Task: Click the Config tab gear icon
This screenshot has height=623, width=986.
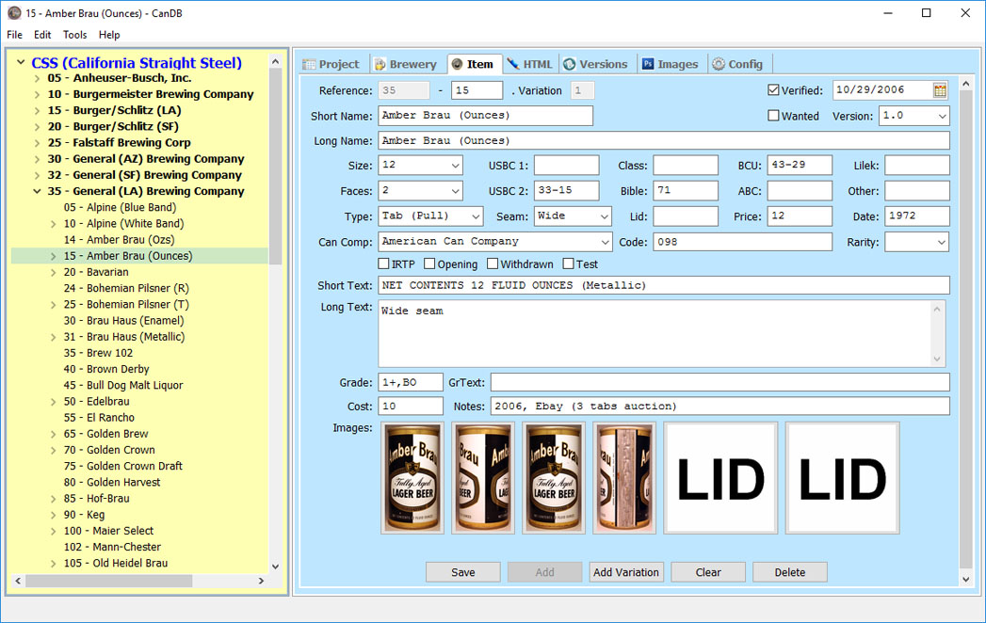Action: click(x=719, y=64)
